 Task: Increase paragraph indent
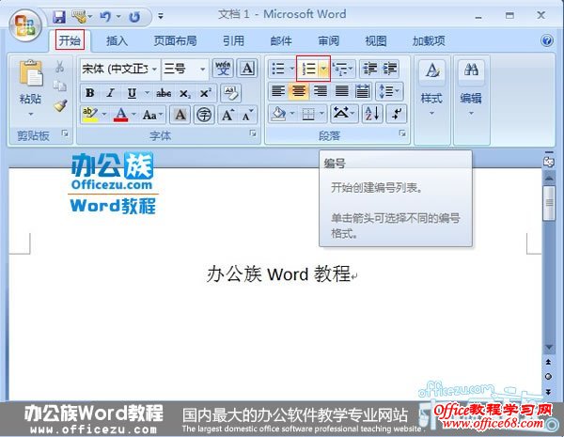pyautogui.click(x=389, y=69)
